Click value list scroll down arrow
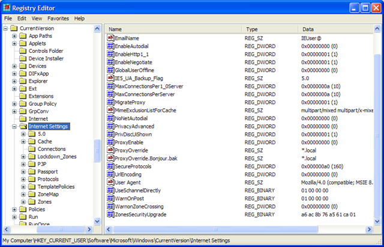This screenshot has height=247, width=384. click(x=377, y=221)
